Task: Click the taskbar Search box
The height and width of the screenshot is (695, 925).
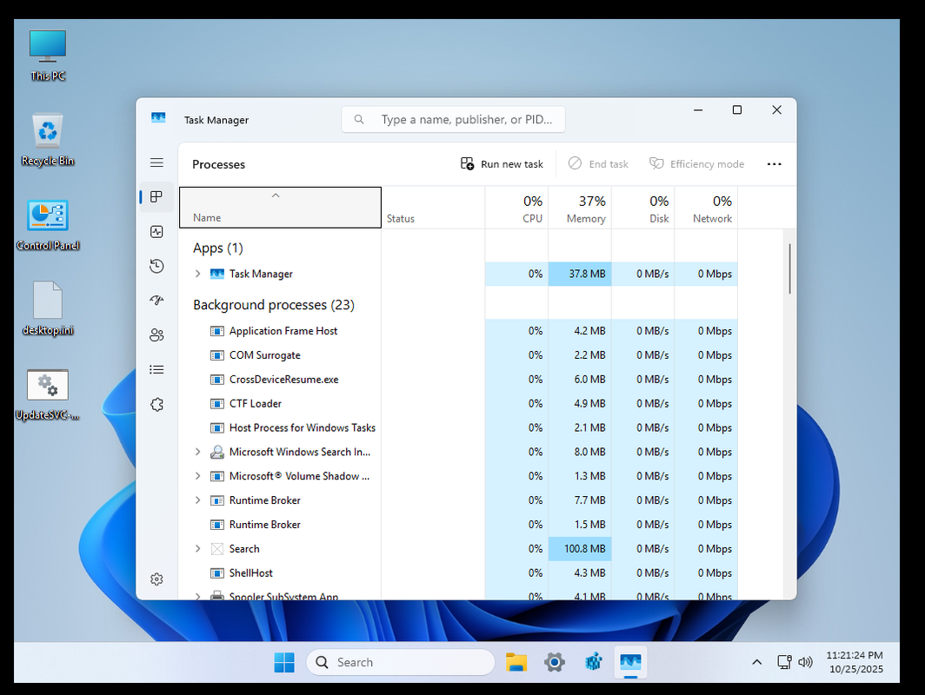Action: click(401, 662)
